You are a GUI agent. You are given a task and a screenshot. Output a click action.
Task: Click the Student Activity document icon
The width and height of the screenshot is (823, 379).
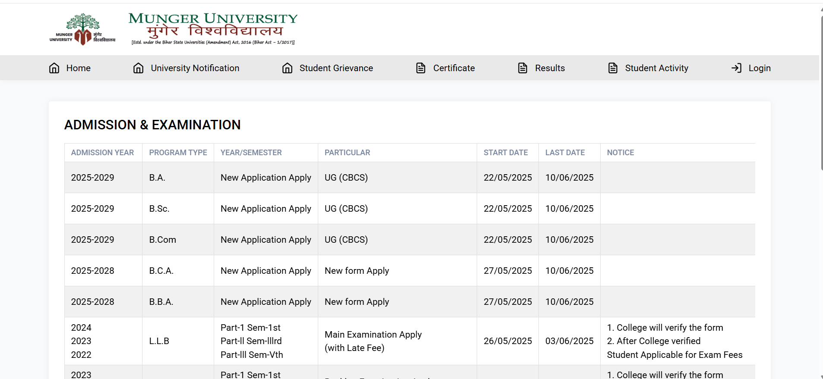(x=613, y=68)
